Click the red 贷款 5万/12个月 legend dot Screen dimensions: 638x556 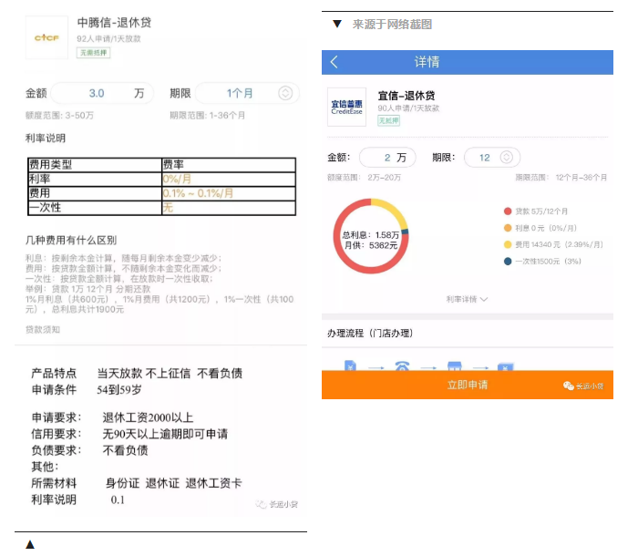tap(508, 211)
